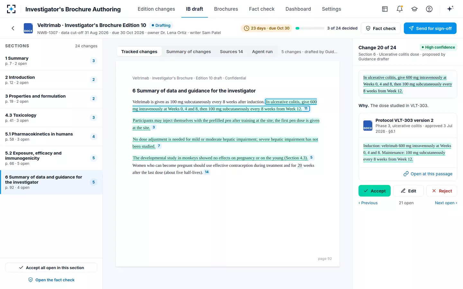The height and width of the screenshot is (289, 463).
Task: Switch to the Sources 14 tab
Action: point(232,52)
